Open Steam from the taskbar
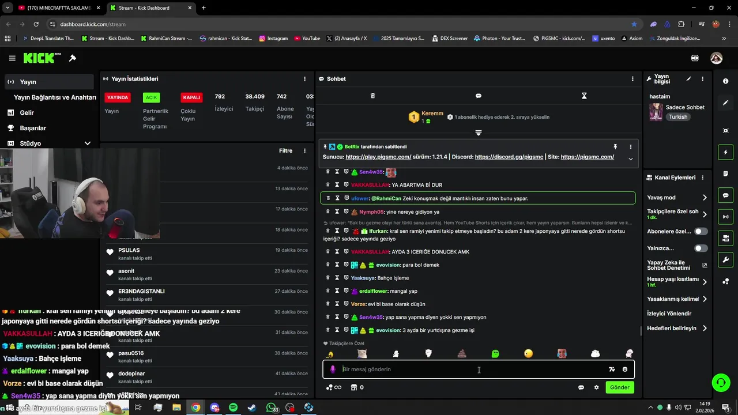738x415 pixels. tap(252, 408)
